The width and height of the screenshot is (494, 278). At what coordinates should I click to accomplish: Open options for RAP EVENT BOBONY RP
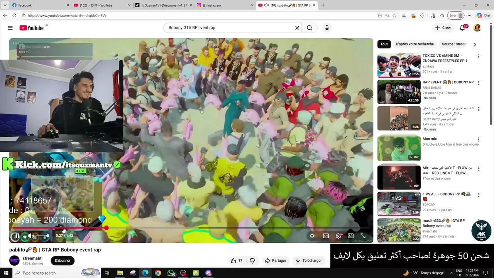pos(479,83)
